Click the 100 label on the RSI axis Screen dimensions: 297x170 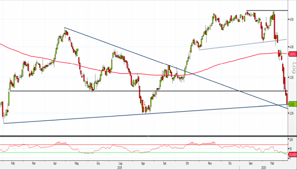click(x=291, y=139)
